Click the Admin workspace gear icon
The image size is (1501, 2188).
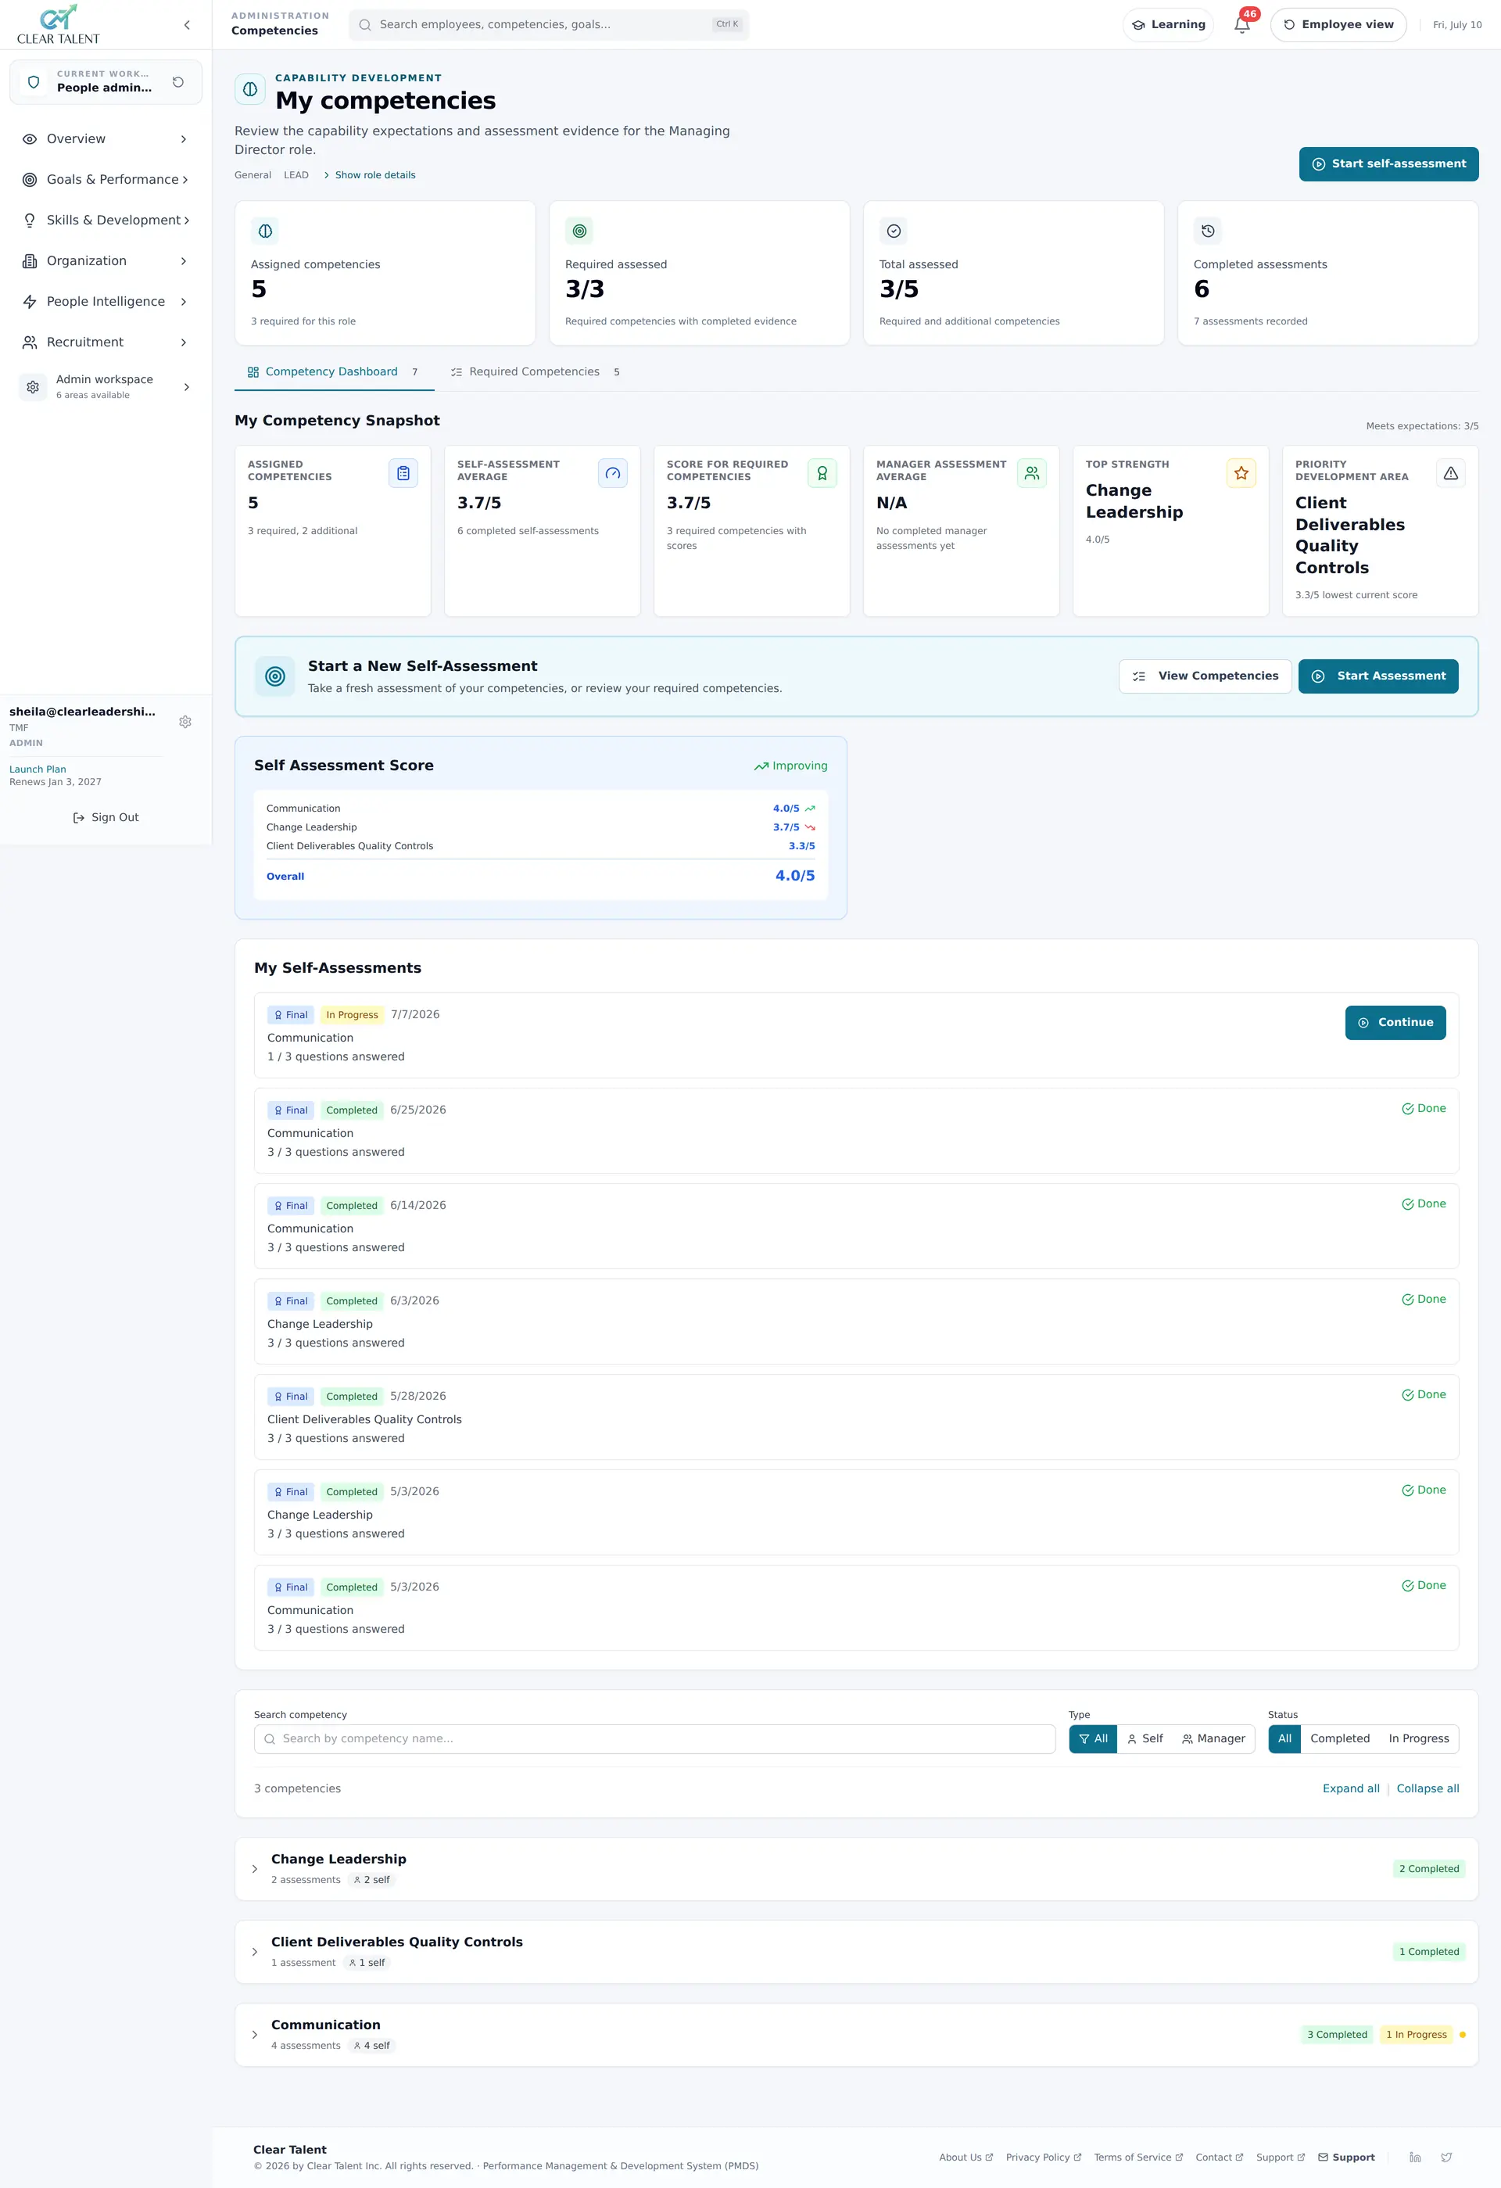33,387
